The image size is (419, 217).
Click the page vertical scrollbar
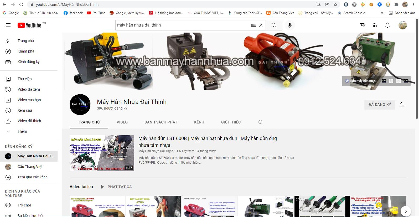tap(417, 69)
